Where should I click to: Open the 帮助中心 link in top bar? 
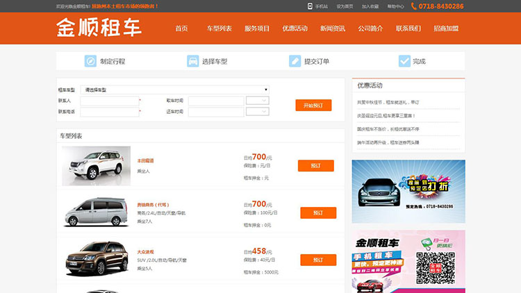[x=395, y=6]
